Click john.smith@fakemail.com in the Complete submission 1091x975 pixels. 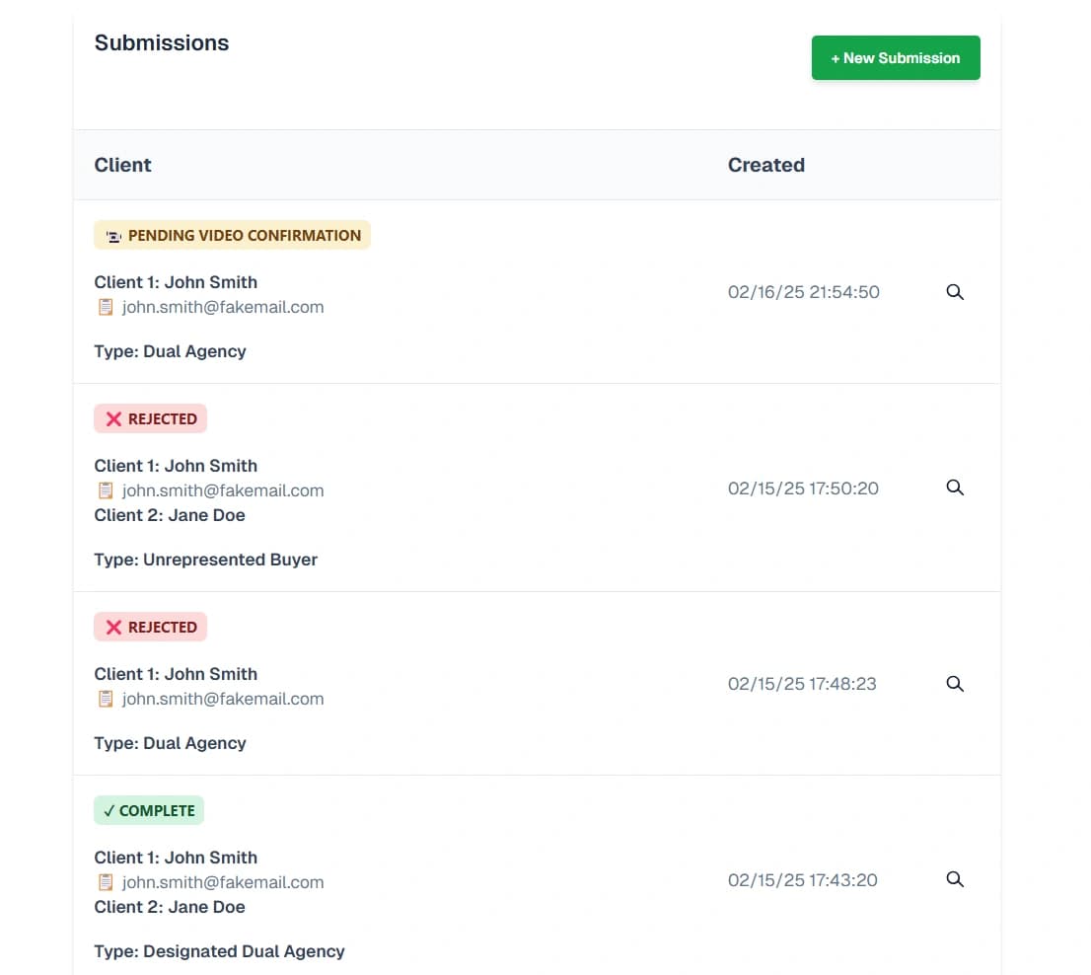pyautogui.click(x=223, y=882)
